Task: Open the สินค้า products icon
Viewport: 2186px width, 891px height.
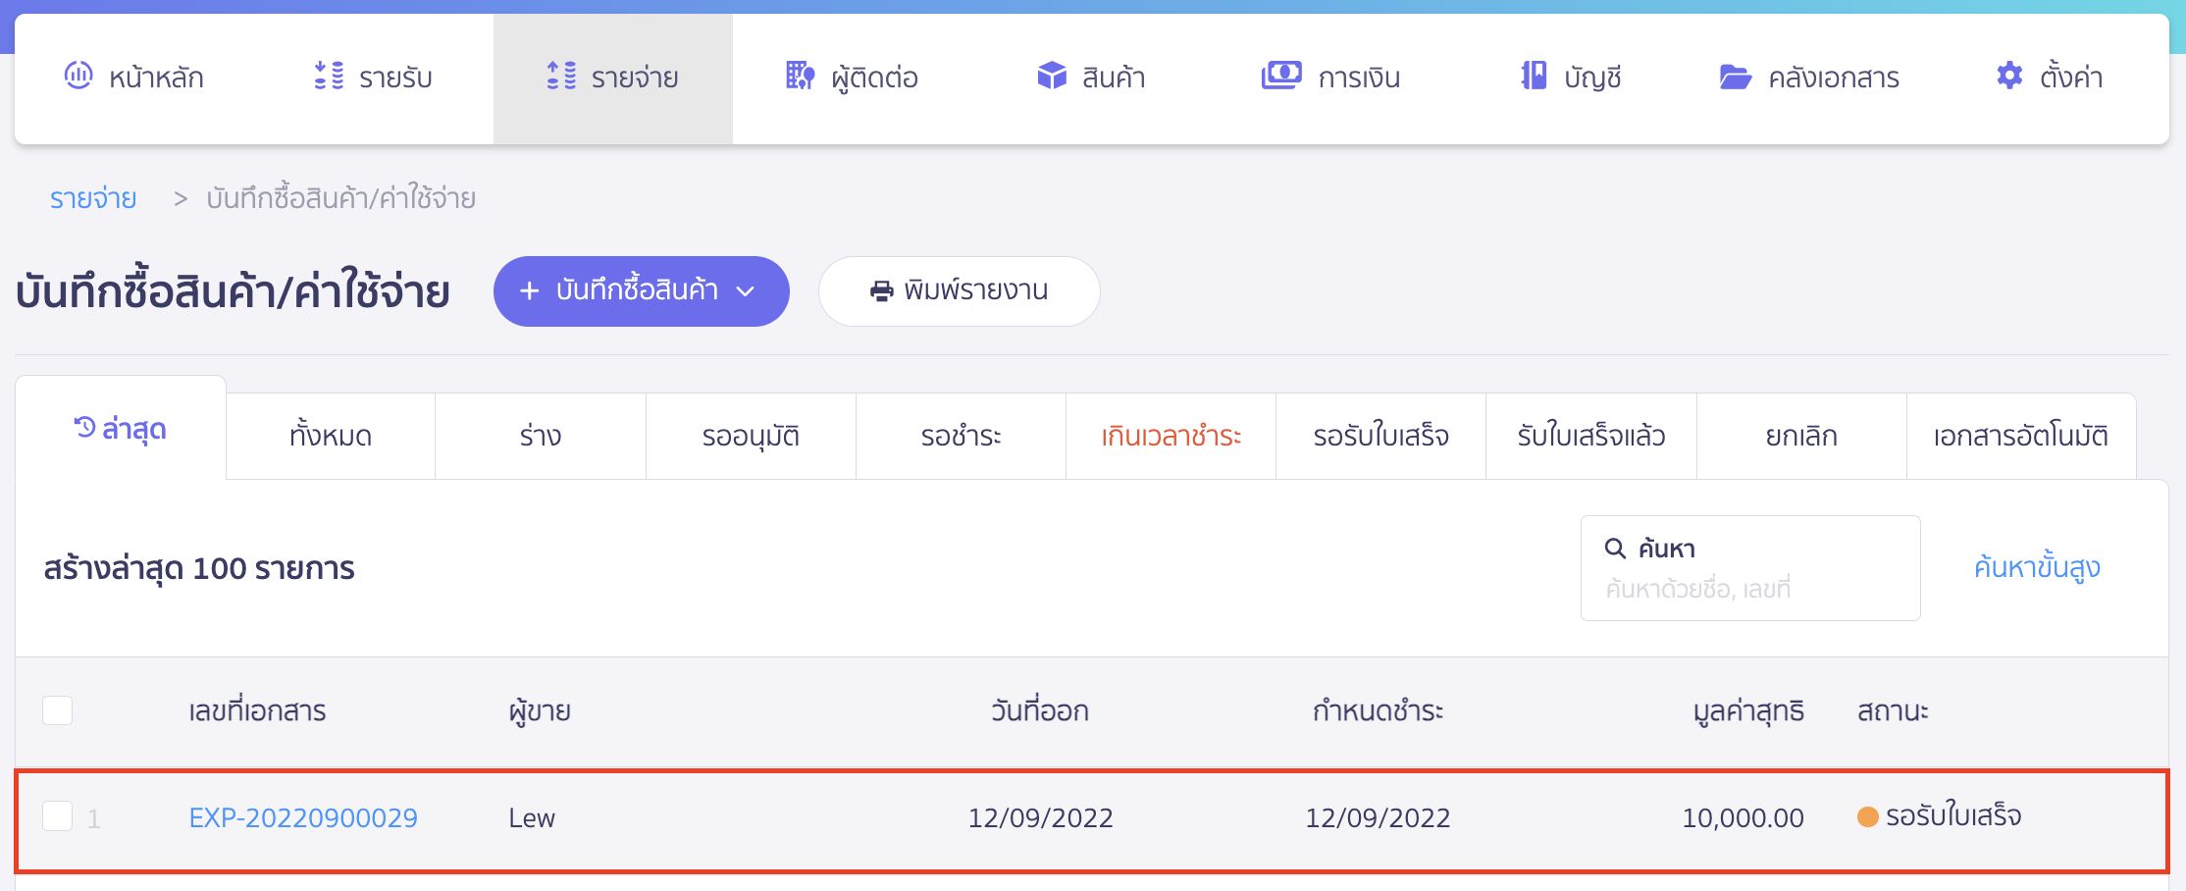Action: coord(1051,76)
